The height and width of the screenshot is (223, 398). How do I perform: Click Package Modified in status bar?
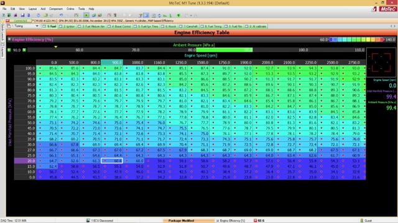coord(181,221)
